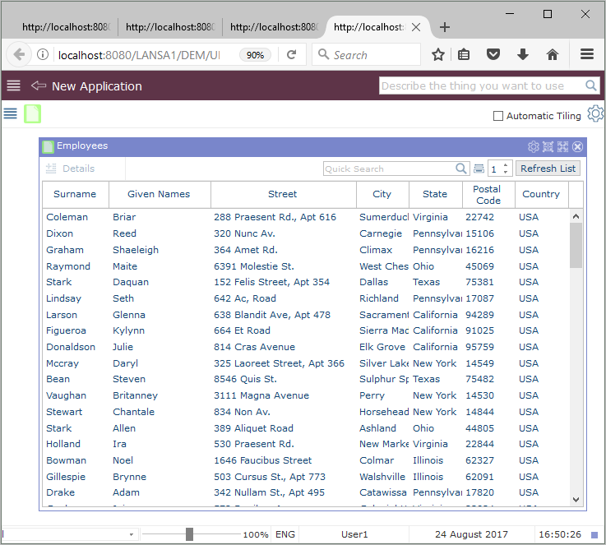606x545 pixels.
Task: Sort by the Given Names column header
Action: [x=159, y=194]
